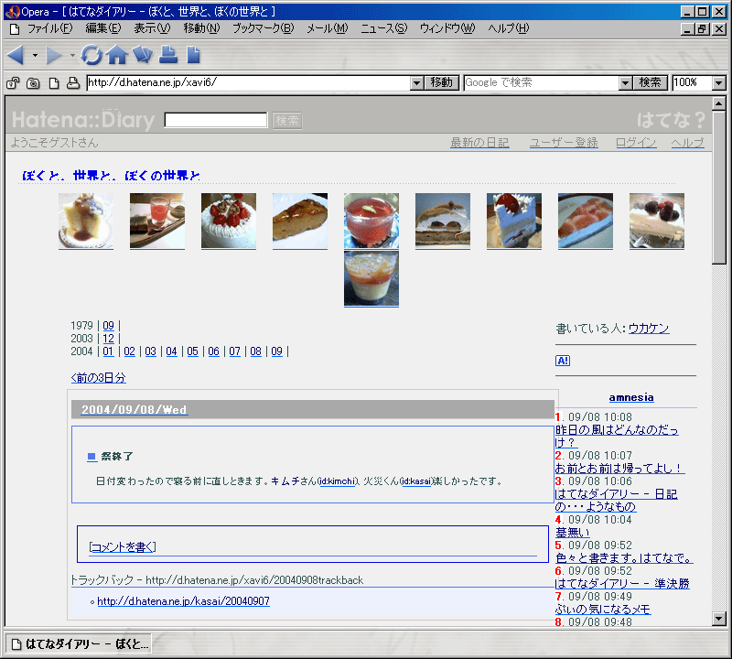Open the ファイル(F) menu

50,28
